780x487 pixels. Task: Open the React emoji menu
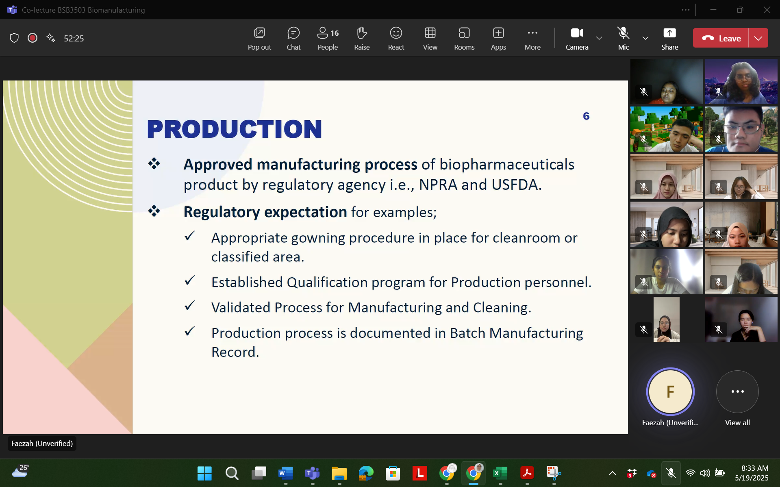click(x=395, y=38)
